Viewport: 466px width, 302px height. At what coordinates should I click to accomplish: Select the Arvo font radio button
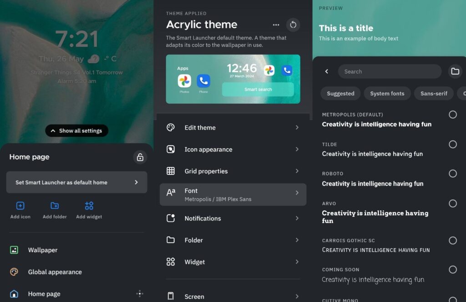tap(453, 203)
